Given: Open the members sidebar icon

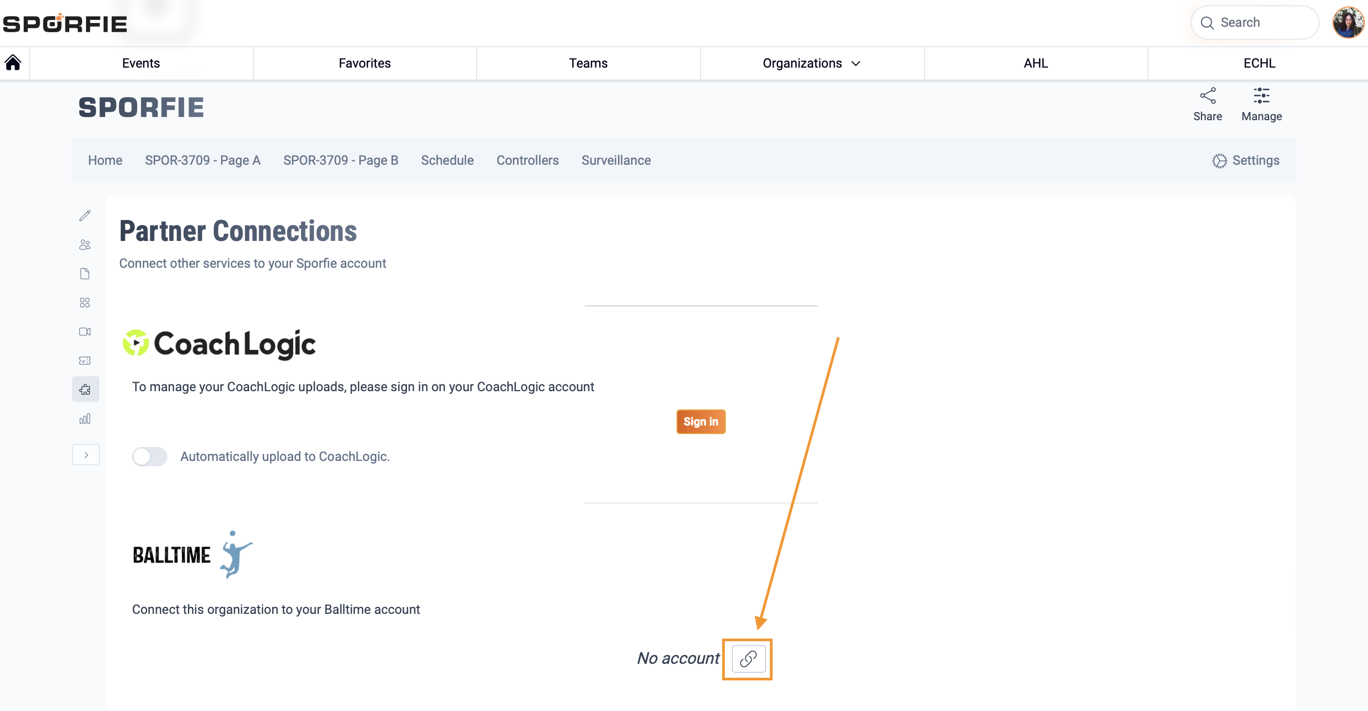Looking at the screenshot, I should tap(85, 245).
